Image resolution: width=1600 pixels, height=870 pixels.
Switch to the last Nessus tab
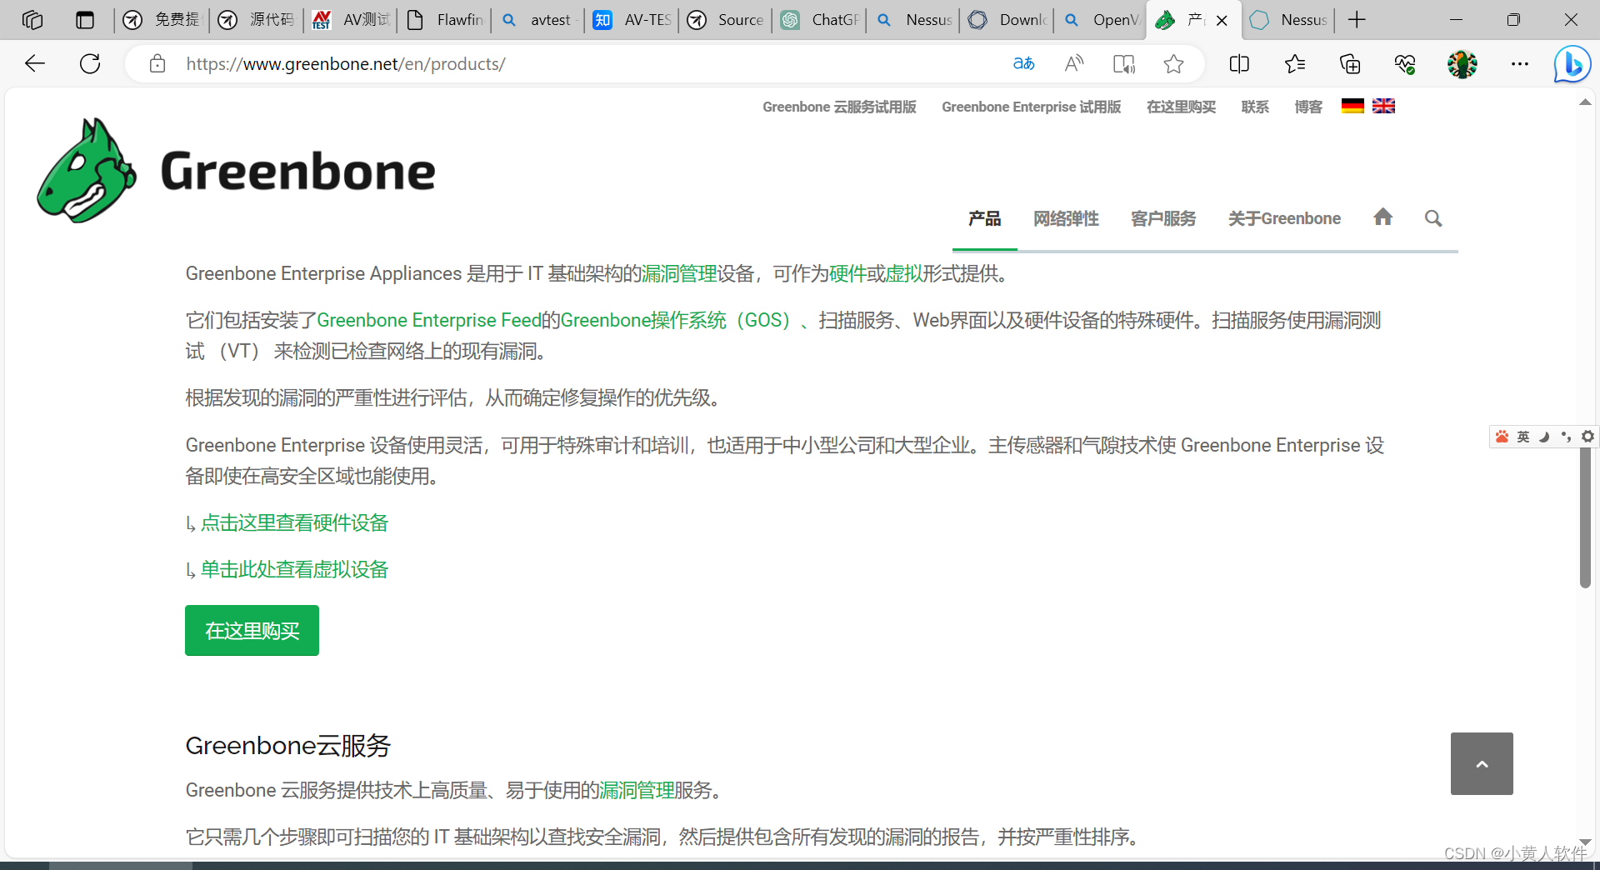(x=1288, y=20)
